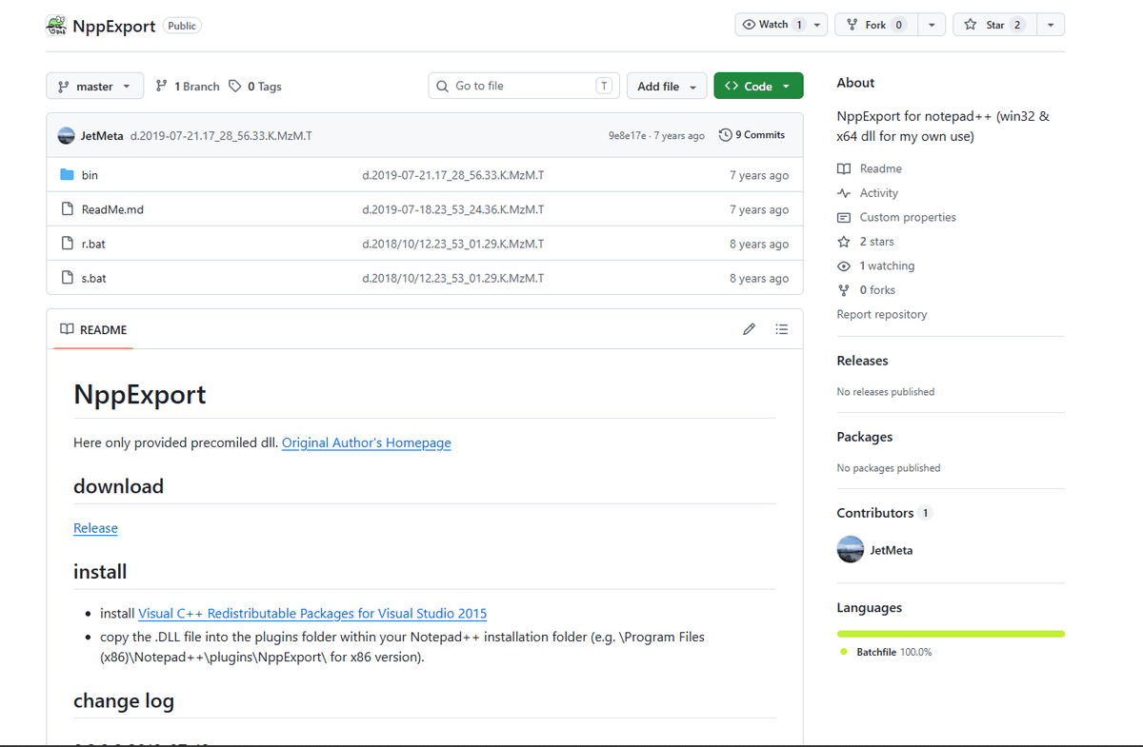
Task: Click commit hash 9e8e17e
Action: 628,136
